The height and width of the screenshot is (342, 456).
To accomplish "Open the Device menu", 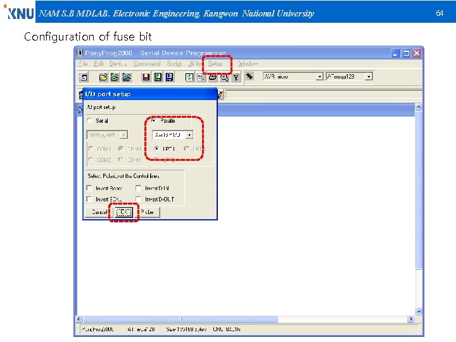I will pyautogui.click(x=118, y=63).
